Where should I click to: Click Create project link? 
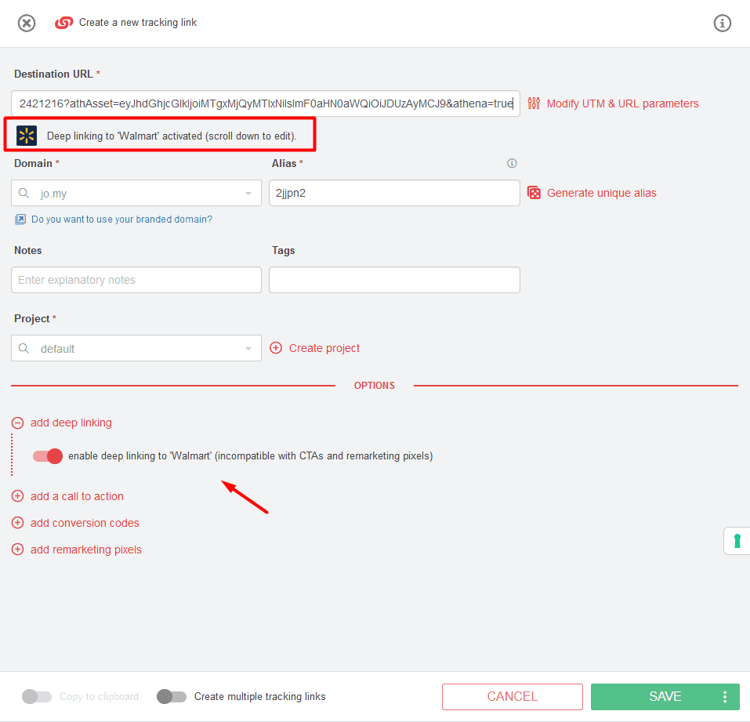(324, 348)
